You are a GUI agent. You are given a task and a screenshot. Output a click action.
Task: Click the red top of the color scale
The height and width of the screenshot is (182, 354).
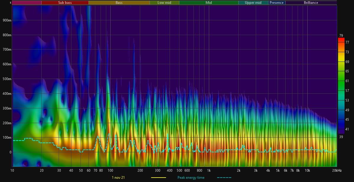[x=341, y=39]
